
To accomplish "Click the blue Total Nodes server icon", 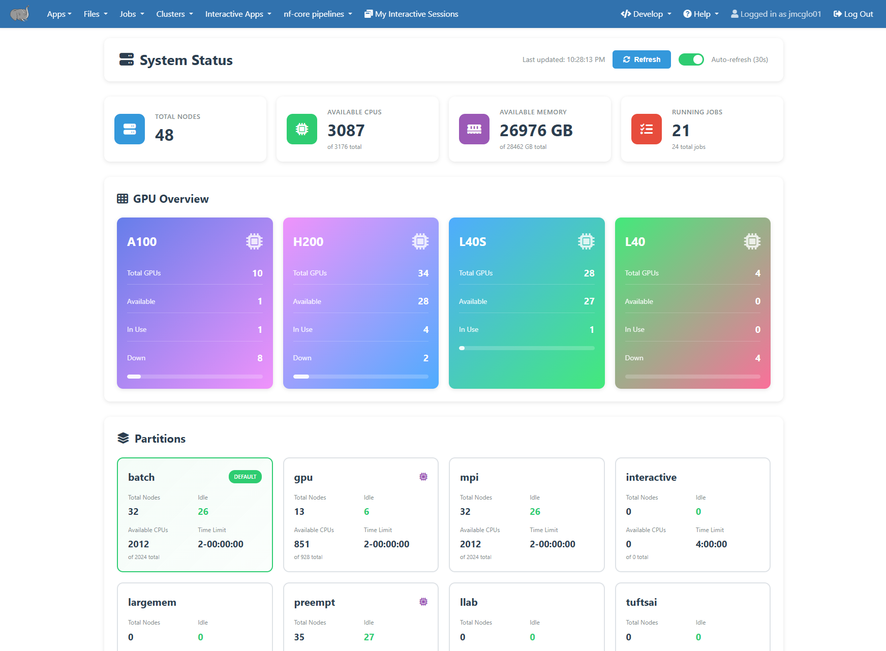I will pos(130,129).
